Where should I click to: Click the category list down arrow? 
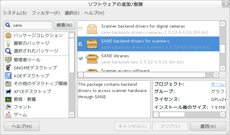(x=71, y=114)
